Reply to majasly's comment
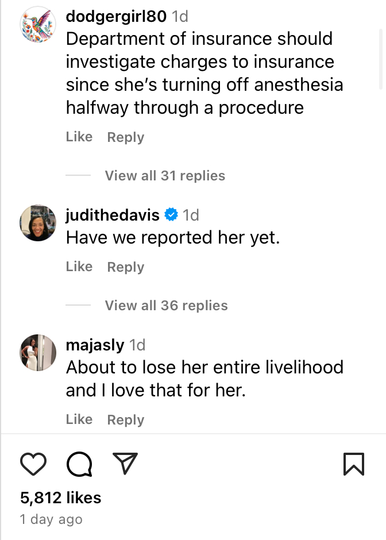Viewport: 386px width, 540px height. [125, 420]
